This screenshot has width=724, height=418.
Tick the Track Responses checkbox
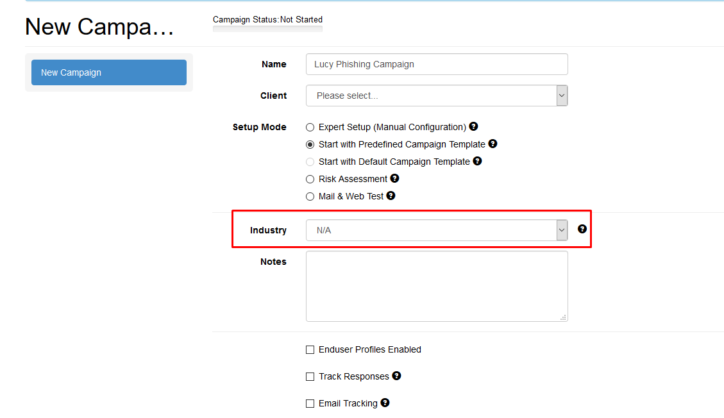point(310,377)
